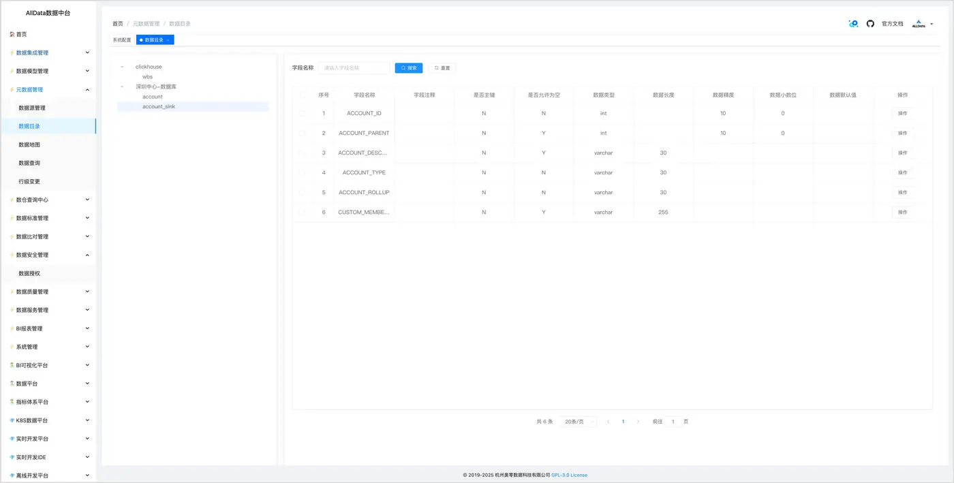Select page 1 in pagination

pyautogui.click(x=623, y=422)
